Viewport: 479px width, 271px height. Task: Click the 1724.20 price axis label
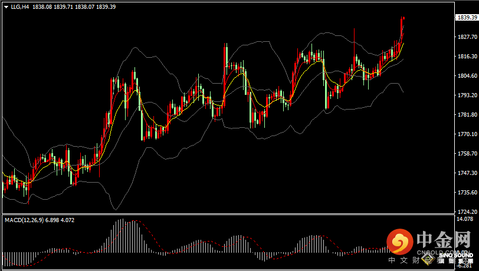click(x=466, y=211)
